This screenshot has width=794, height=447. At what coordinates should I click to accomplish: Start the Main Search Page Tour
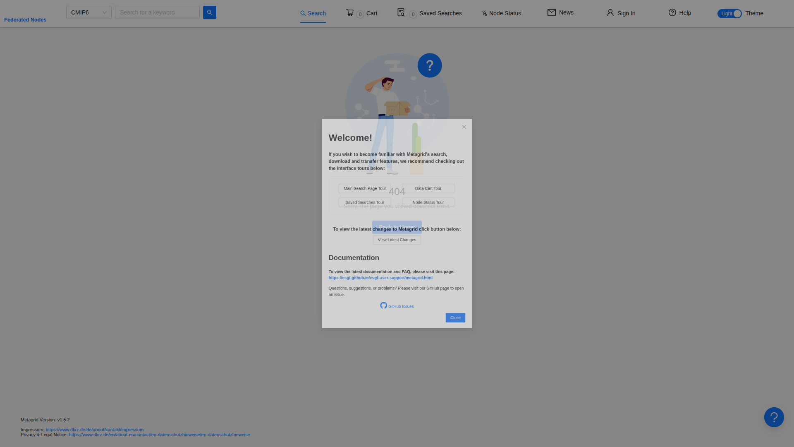point(365,188)
